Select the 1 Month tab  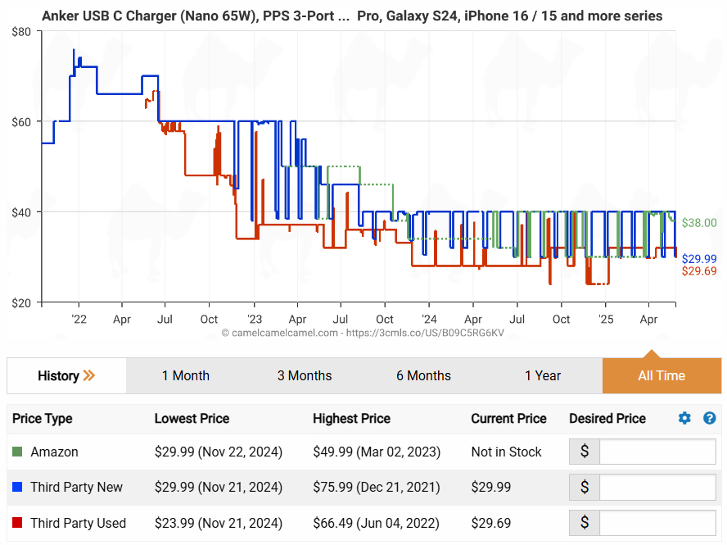click(x=185, y=376)
